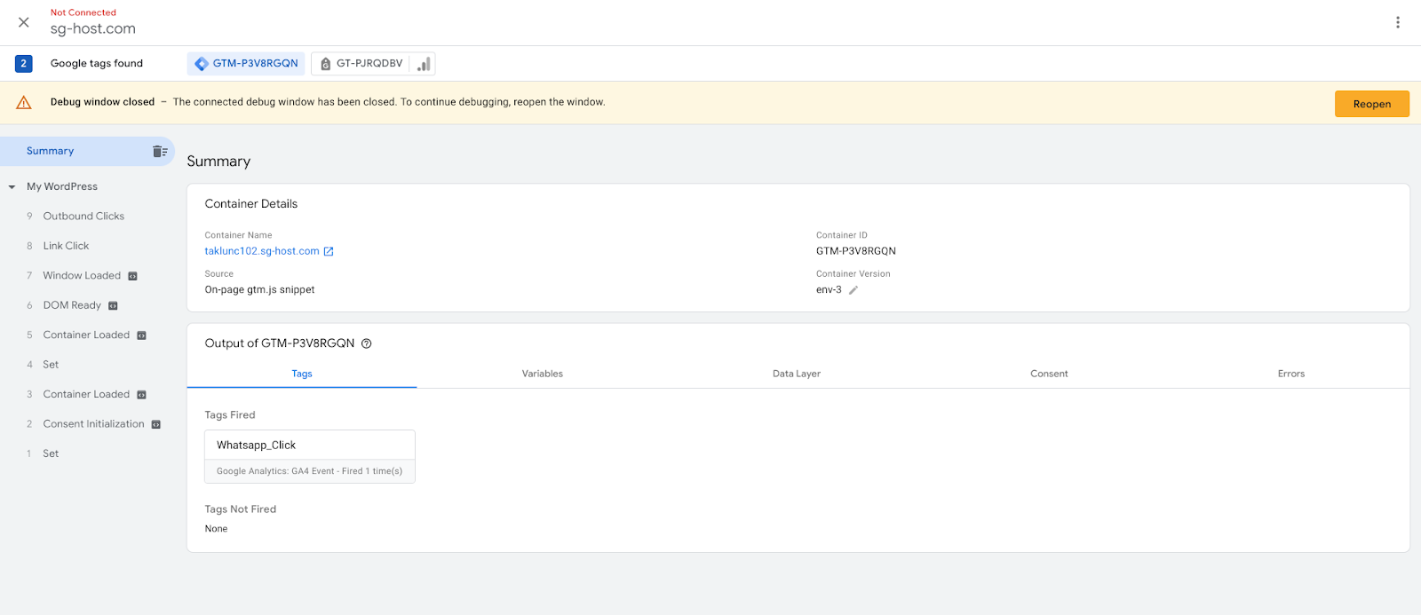The image size is (1421, 615).
Task: Click the bar chart icon beside GT-PJRQDBV
Action: pos(424,64)
